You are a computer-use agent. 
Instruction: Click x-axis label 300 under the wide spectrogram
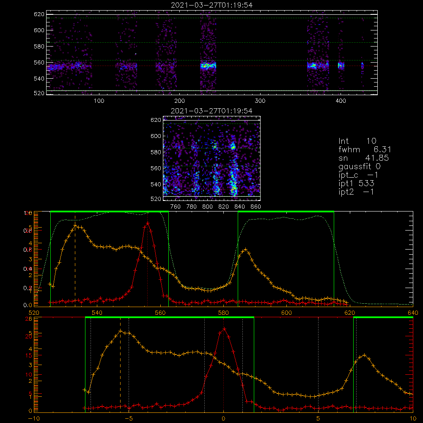coord(260,101)
